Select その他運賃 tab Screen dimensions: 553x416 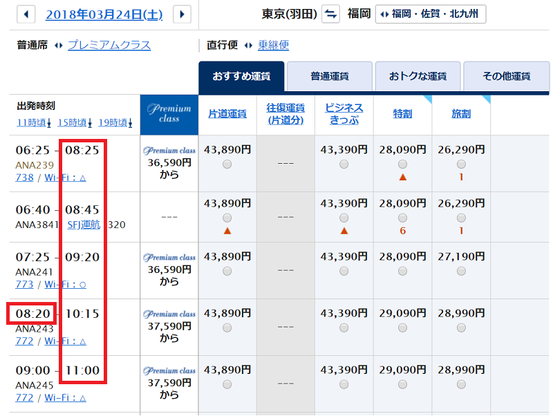(x=507, y=76)
